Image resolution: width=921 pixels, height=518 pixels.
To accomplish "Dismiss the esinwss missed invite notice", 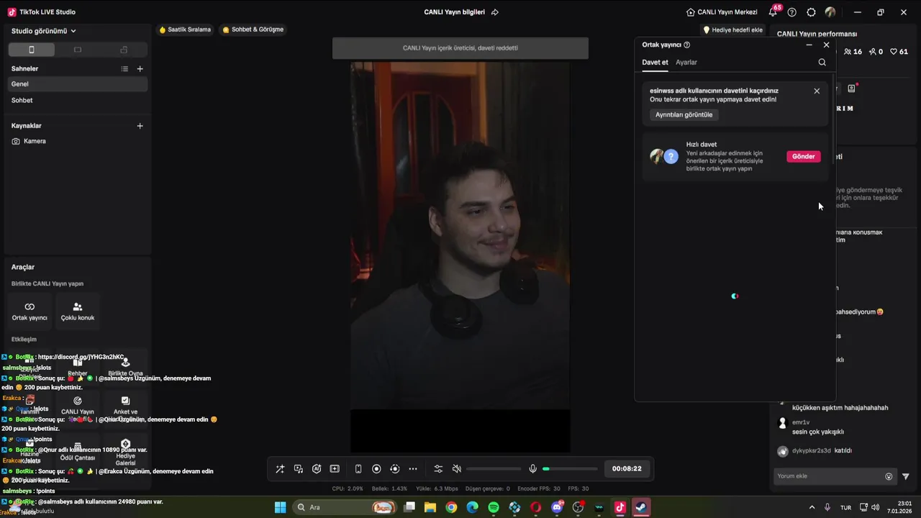I will [x=817, y=91].
